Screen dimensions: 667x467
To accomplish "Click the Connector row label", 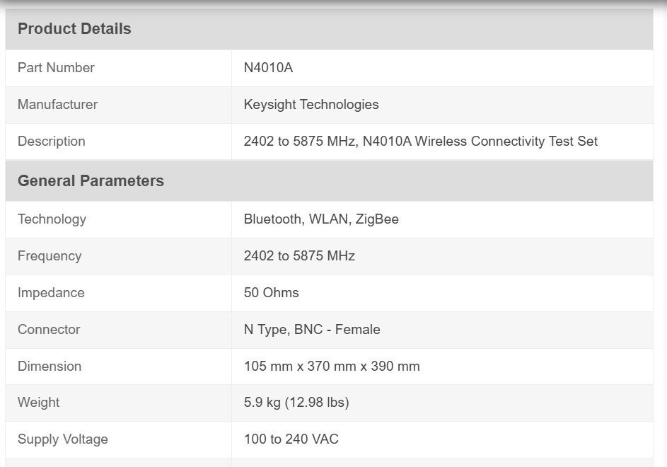I will 49,330.
